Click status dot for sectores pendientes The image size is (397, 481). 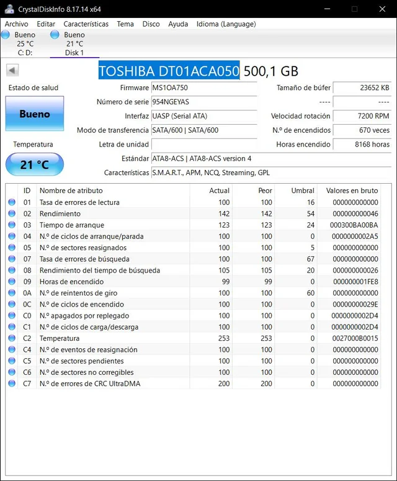click(x=12, y=361)
